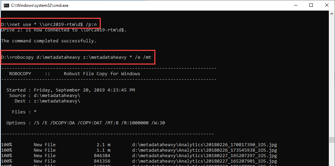The width and height of the screenshot is (335, 166).
Task: Click the ROBOCOPY word in the banner
Action: click(20, 74)
